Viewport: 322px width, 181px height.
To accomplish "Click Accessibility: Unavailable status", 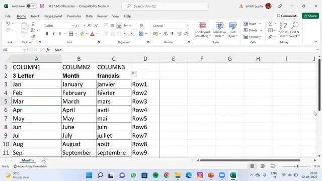I will point(30,166).
